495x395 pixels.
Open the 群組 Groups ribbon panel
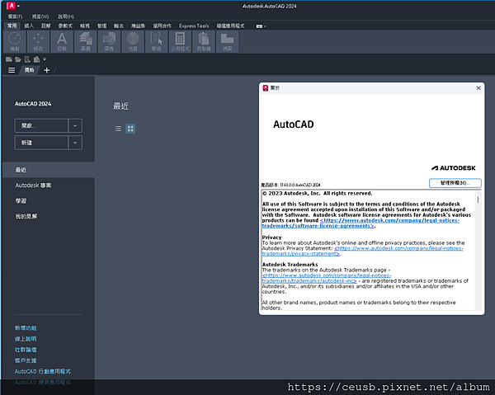click(x=157, y=41)
